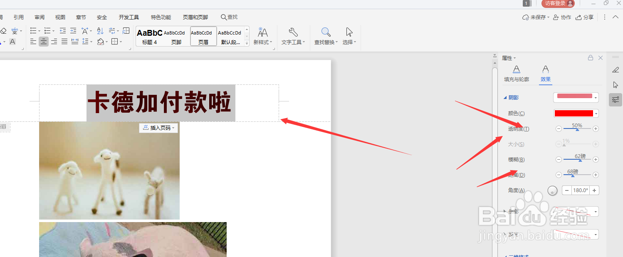
Task: Open line spacing options
Action: (85, 42)
